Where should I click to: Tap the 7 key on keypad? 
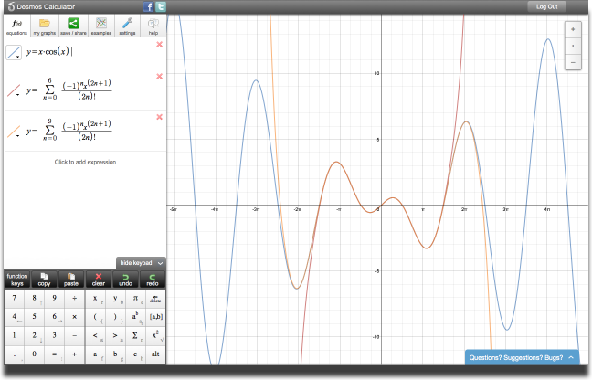click(15, 299)
